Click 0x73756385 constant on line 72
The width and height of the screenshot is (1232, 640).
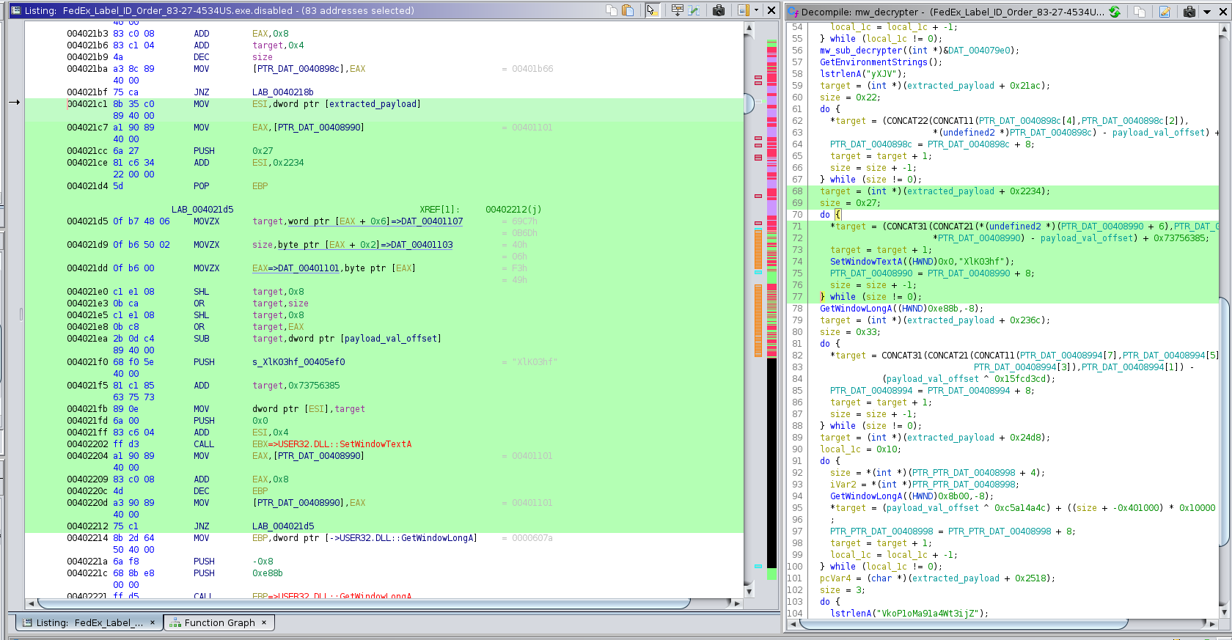[1179, 238]
